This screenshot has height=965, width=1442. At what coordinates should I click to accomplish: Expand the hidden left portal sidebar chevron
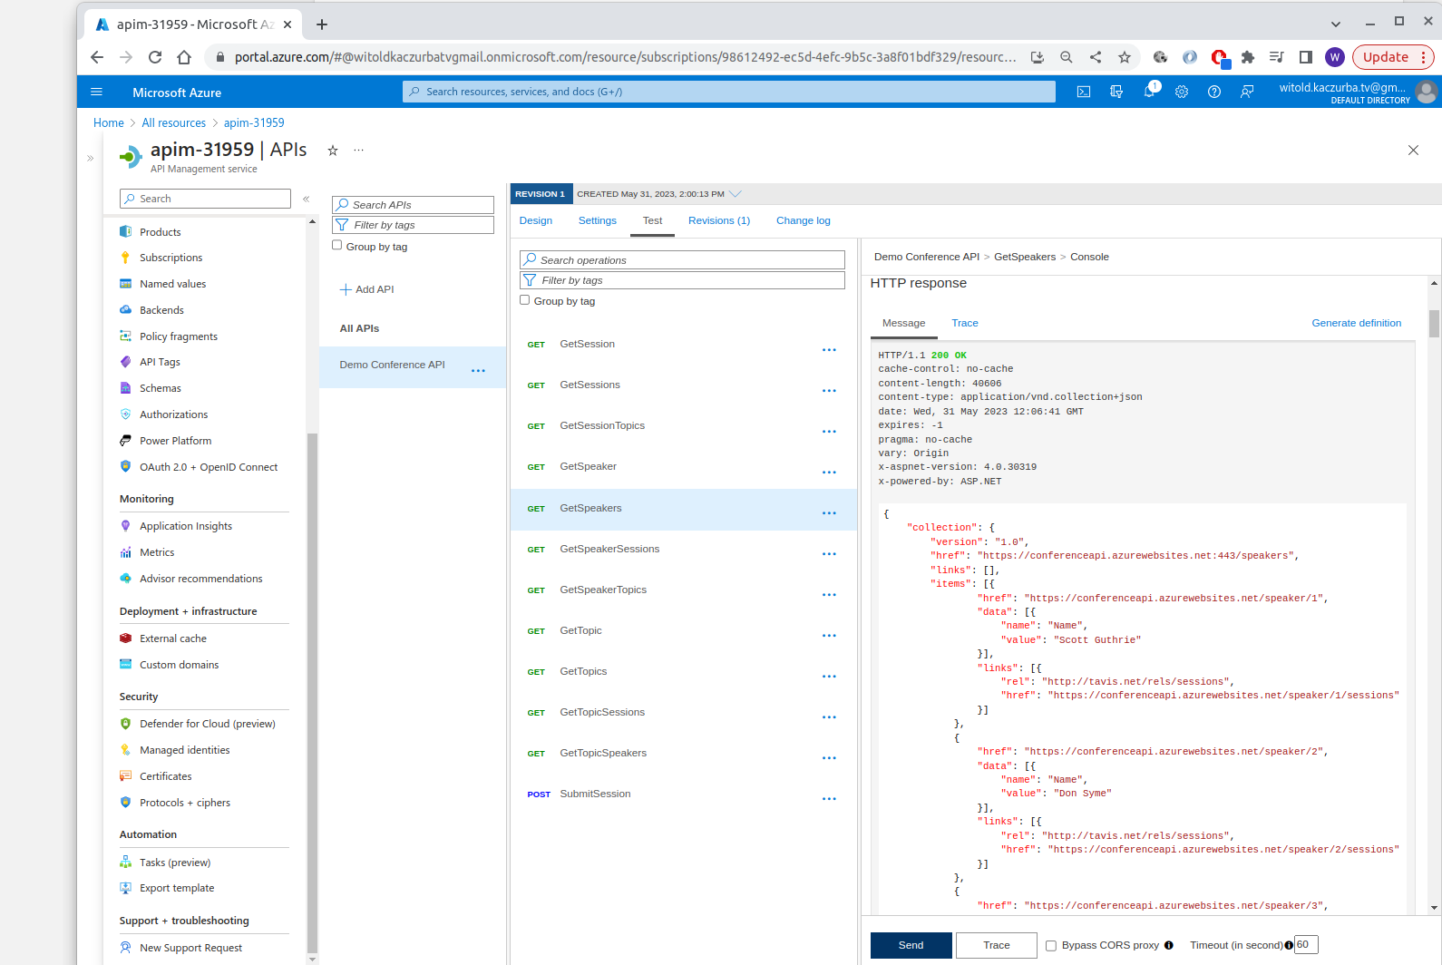point(90,158)
